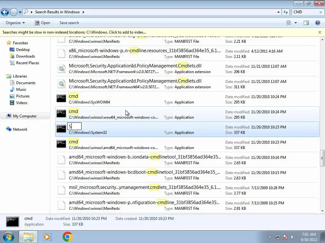
Task: Launch Google Chrome from the taskbar
Action: click(67, 237)
